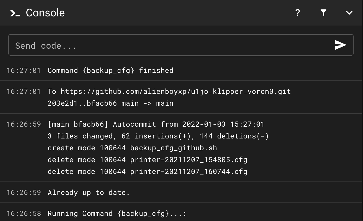
Task: Select the Autocommit from 2022-01-03 line
Action: (156, 124)
